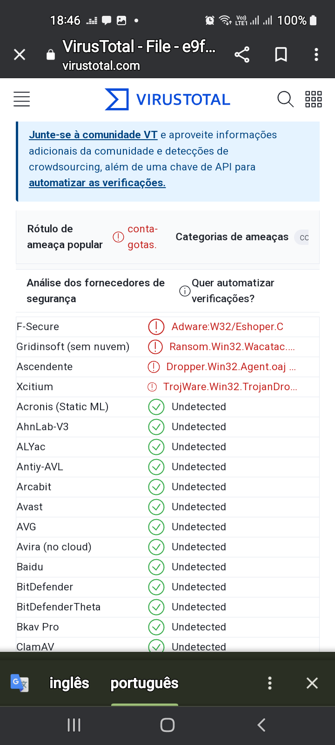335x745 pixels.
Task: Open the apps grid icon
Action: pyautogui.click(x=314, y=99)
